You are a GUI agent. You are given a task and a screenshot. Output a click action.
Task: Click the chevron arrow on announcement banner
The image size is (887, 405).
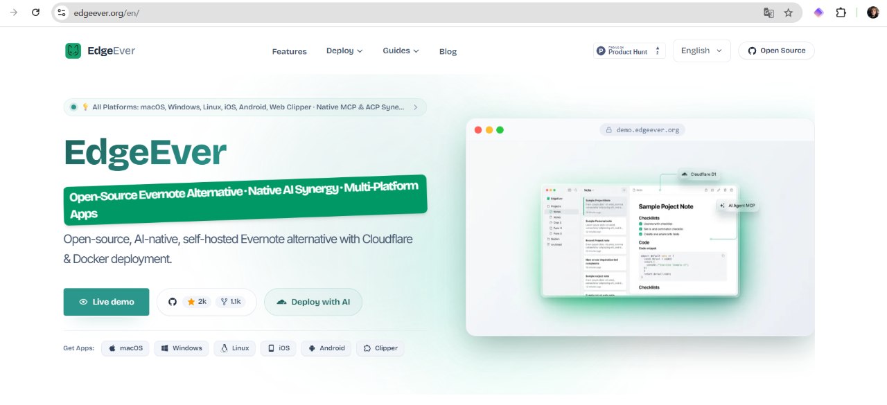point(416,107)
